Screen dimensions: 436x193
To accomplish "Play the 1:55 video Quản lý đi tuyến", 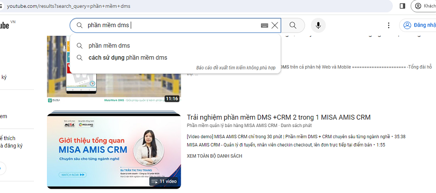I will [x=286, y=145].
